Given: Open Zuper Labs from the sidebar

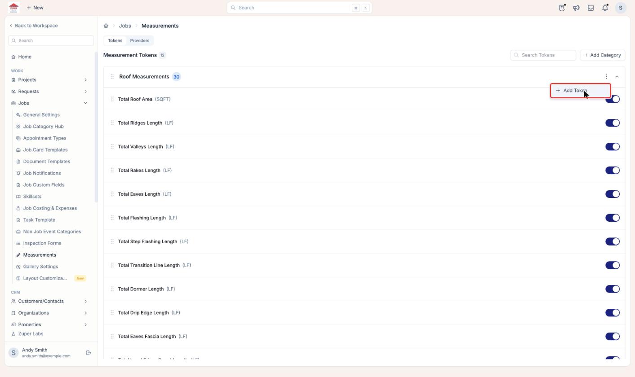Looking at the screenshot, I should (x=31, y=334).
